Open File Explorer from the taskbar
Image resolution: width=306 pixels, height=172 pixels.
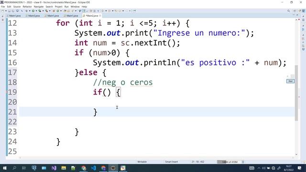pos(64,168)
